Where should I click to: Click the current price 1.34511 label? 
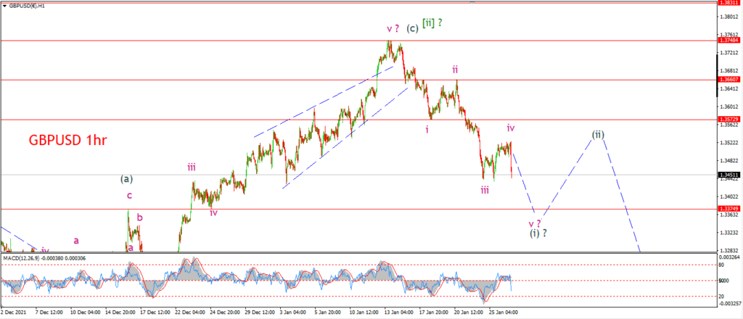728,175
